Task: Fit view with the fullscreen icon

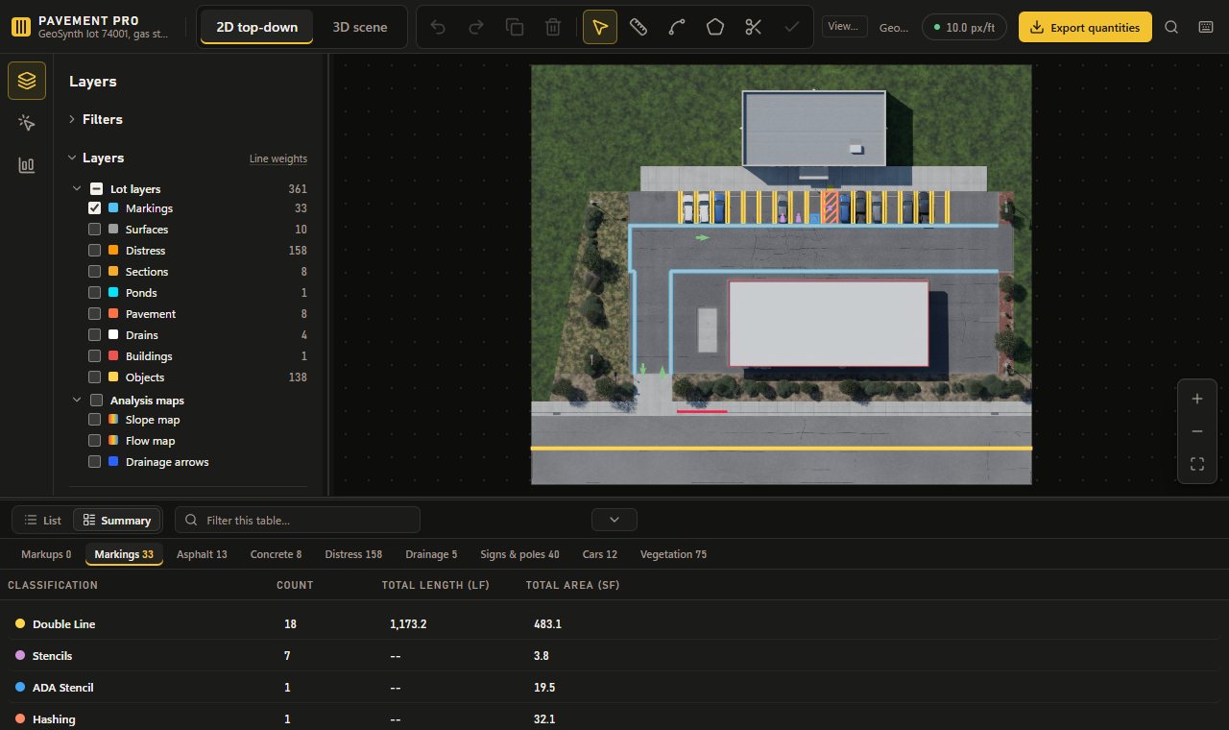Action: tap(1197, 464)
